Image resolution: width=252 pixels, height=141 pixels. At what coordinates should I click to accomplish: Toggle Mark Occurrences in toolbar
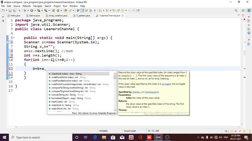coord(82,11)
